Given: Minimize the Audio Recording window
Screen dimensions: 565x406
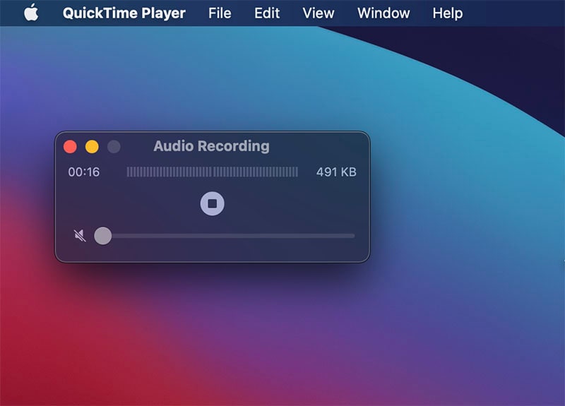Looking at the screenshot, I should (x=92, y=147).
